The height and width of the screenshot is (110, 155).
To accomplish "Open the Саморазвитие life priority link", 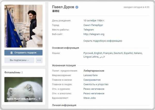I will pyautogui.click(x=92, y=80).
